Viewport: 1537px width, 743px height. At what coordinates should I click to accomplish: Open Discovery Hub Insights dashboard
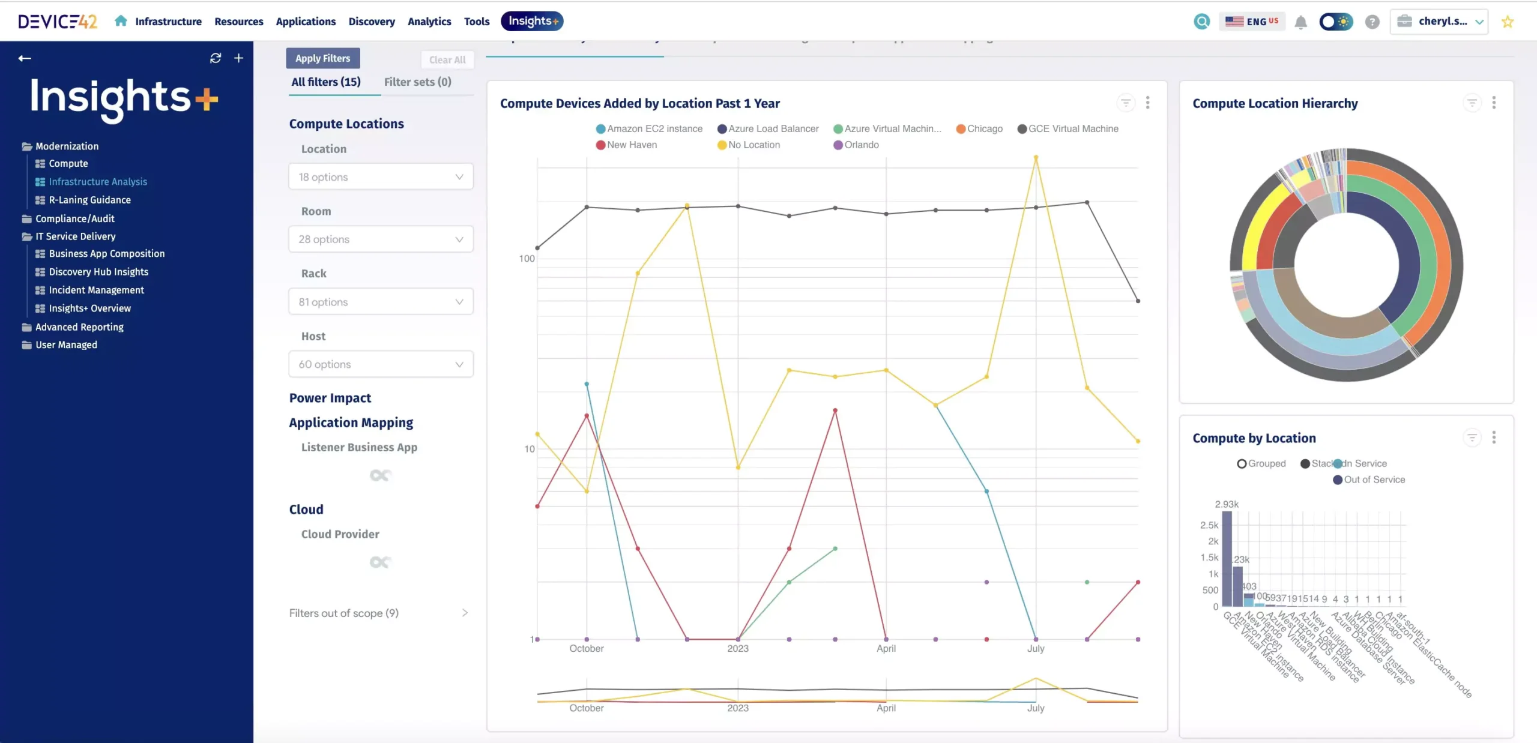[92, 272]
